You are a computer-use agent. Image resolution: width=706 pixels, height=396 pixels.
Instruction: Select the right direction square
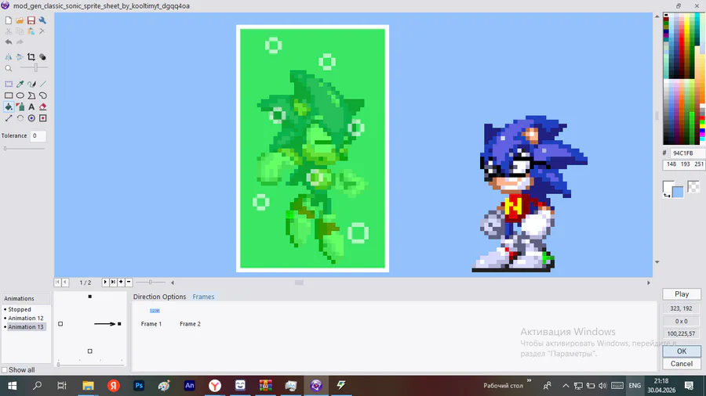pyautogui.click(x=119, y=324)
